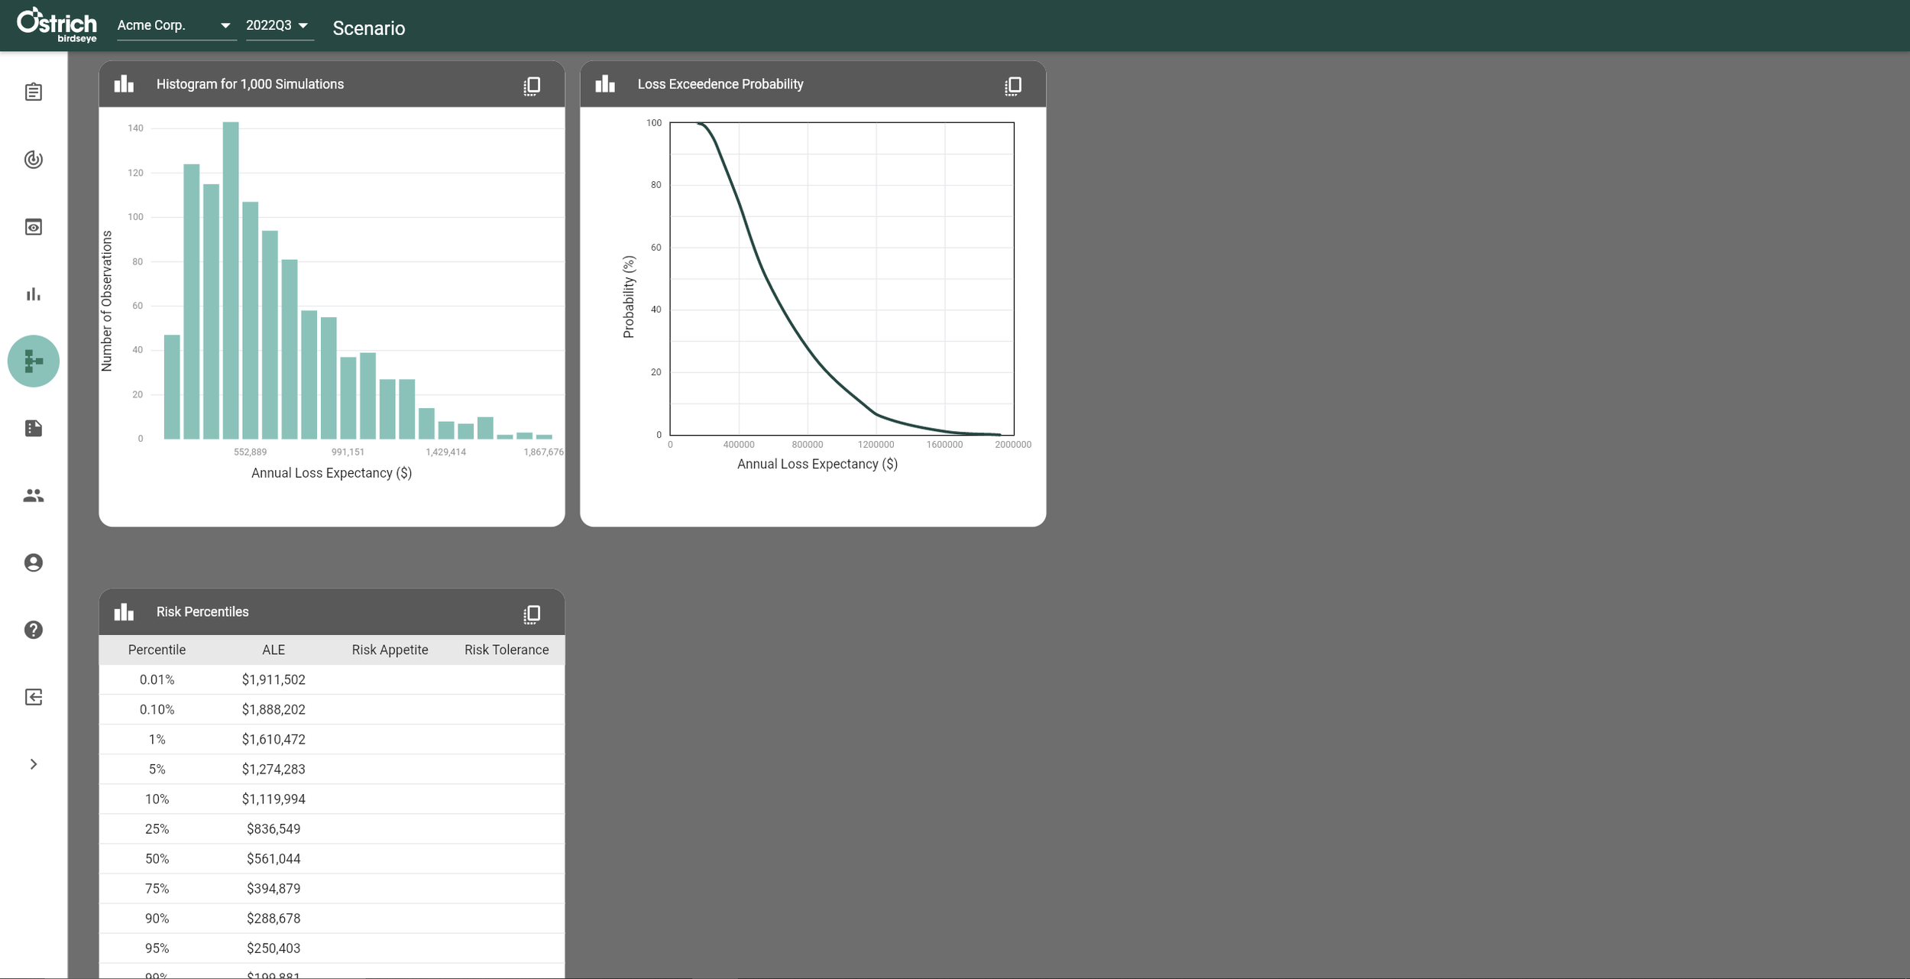The width and height of the screenshot is (1910, 979).
Task: Expand the sidebar with the chevron arrow
Action: 34,763
